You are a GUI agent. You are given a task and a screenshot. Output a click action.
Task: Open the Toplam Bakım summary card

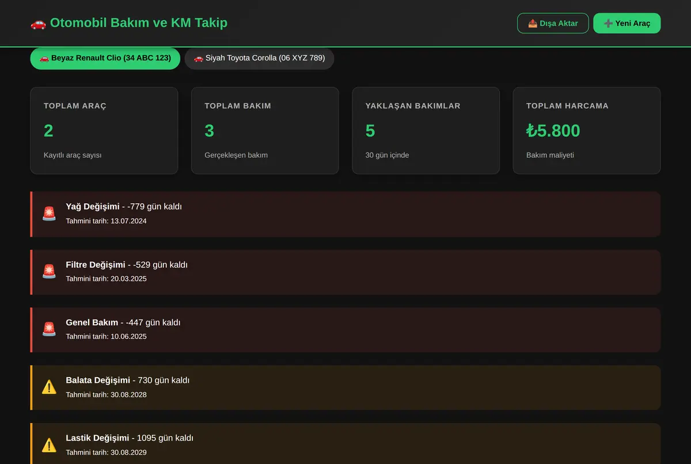click(265, 131)
